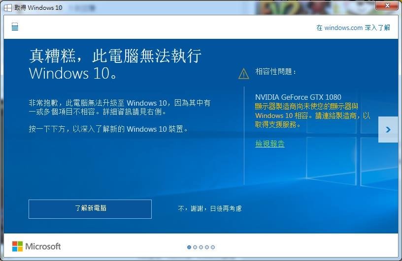Click the 真糟糕，此電腦無法執行 headline

pyautogui.click(x=115, y=56)
